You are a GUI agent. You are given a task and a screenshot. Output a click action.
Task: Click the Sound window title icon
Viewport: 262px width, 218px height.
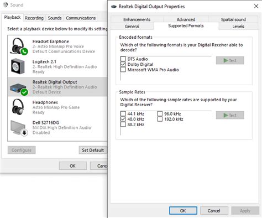6,5
